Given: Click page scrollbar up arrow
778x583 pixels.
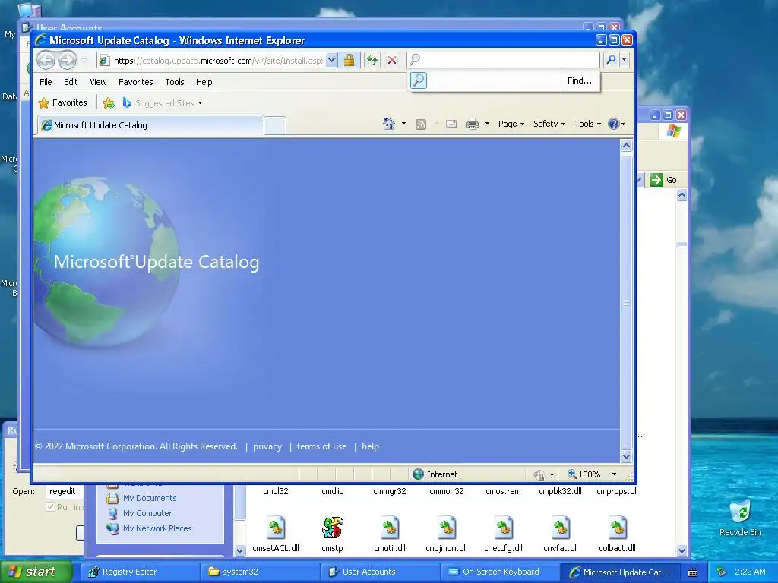Looking at the screenshot, I should [626, 146].
